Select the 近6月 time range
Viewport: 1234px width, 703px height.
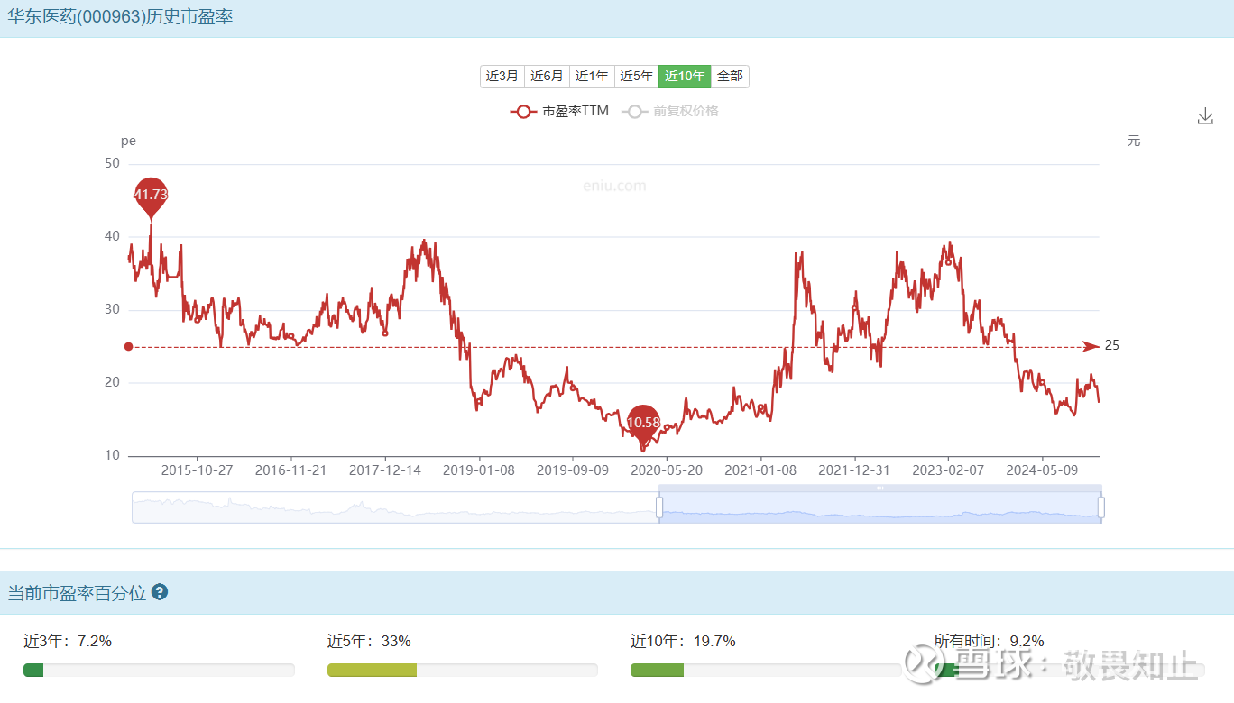tap(547, 77)
